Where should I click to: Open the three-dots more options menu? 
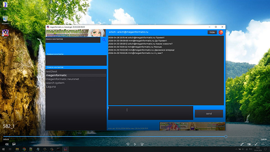[x=263, y=144]
